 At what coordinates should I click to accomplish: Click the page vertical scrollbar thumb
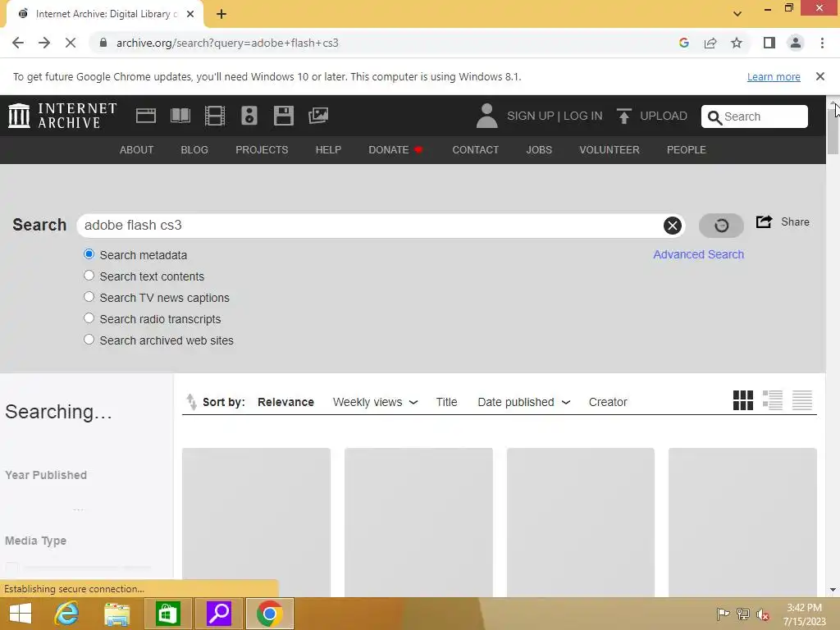pos(833,130)
